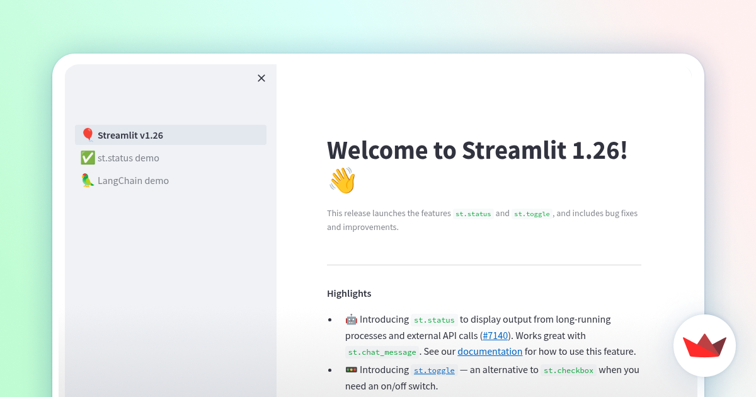Open the LangChain demo page

point(133,180)
